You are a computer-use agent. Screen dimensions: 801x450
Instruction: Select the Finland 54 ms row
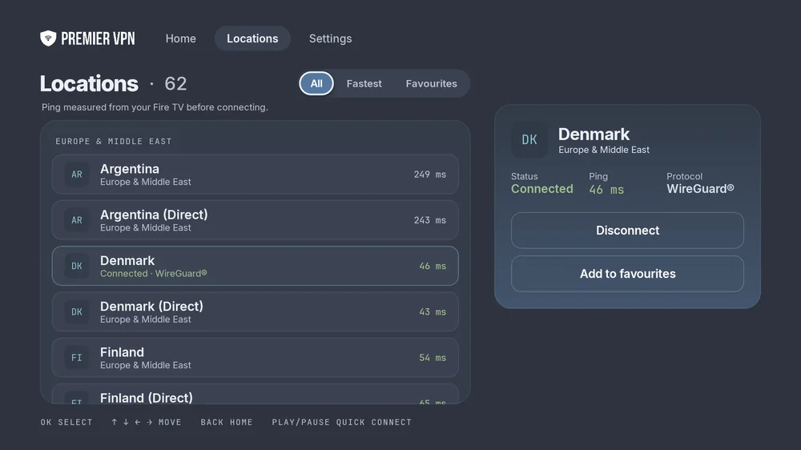255,358
